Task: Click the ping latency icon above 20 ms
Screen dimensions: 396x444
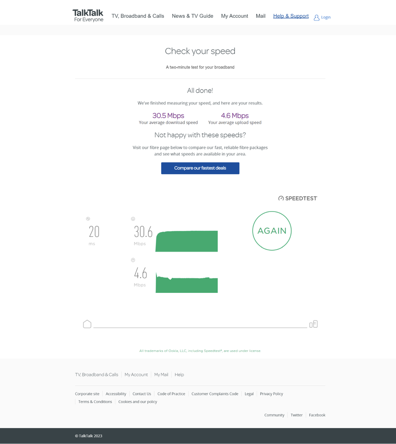Action: [88, 219]
